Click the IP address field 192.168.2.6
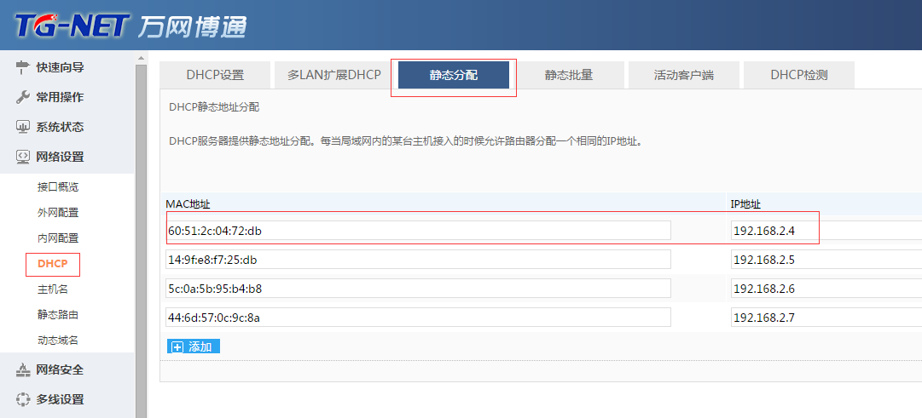922x418 pixels. coord(825,289)
